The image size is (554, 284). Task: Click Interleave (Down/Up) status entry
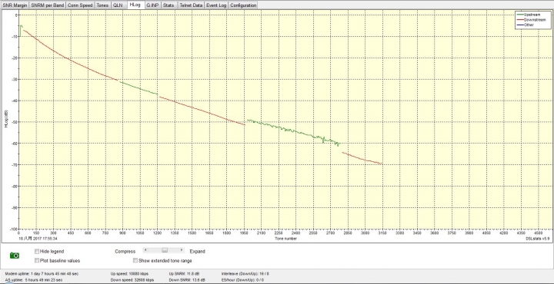[x=245, y=274]
